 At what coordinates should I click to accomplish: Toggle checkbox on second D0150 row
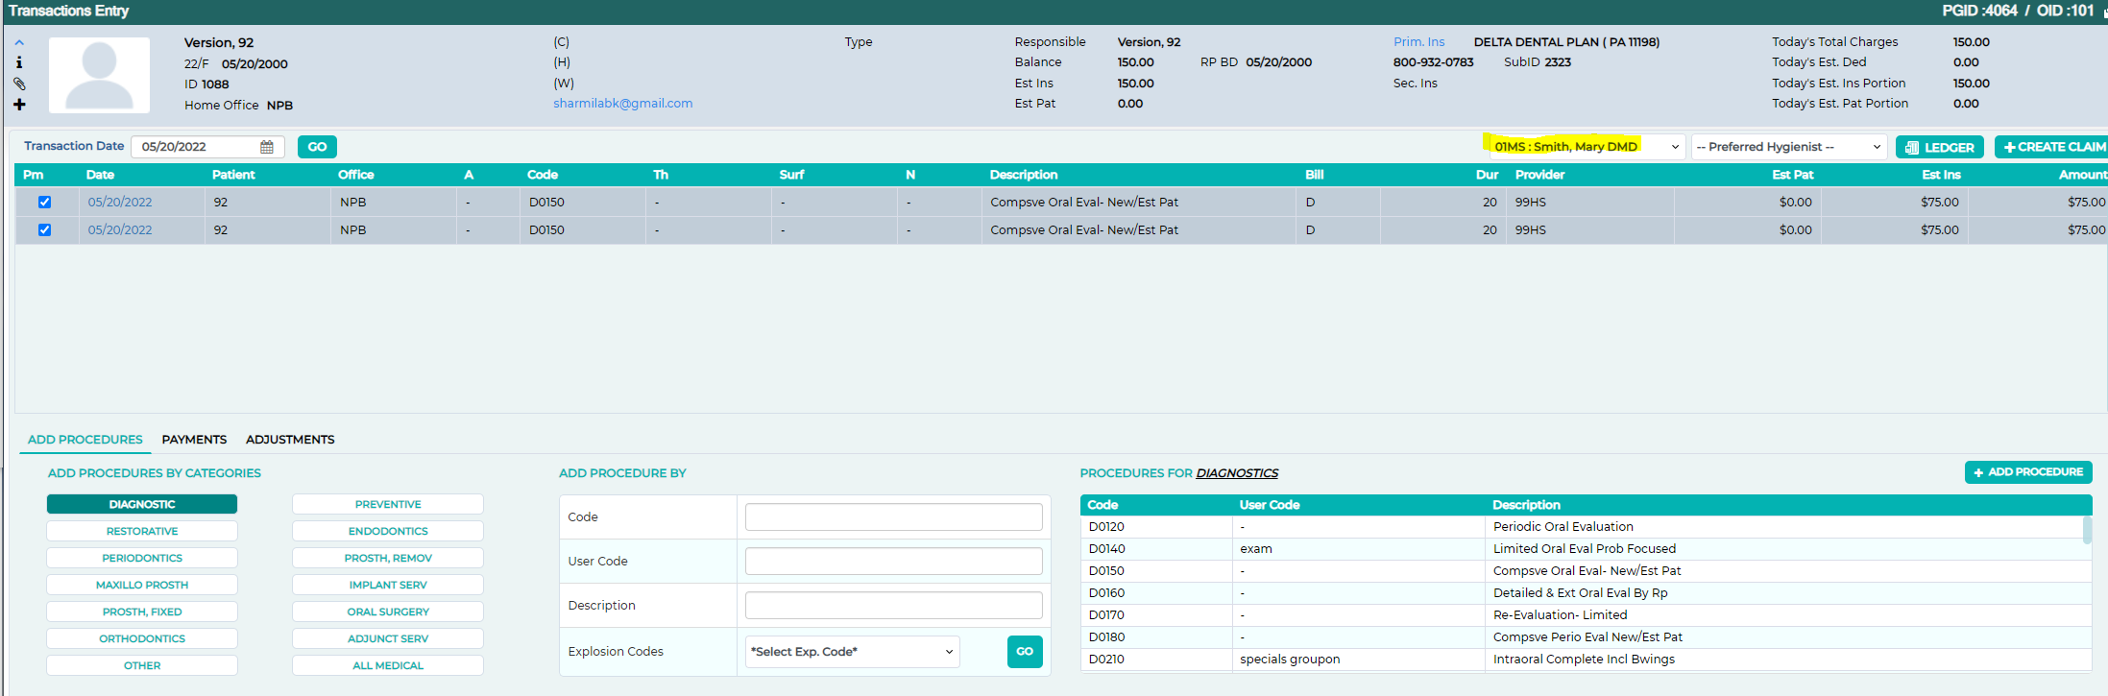point(44,230)
